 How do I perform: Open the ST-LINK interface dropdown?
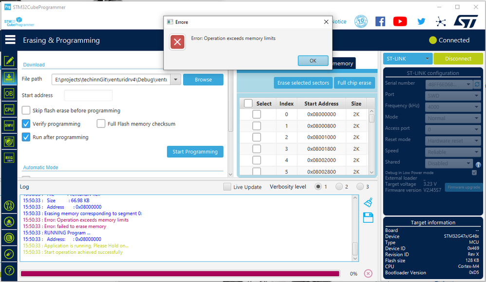click(408, 58)
